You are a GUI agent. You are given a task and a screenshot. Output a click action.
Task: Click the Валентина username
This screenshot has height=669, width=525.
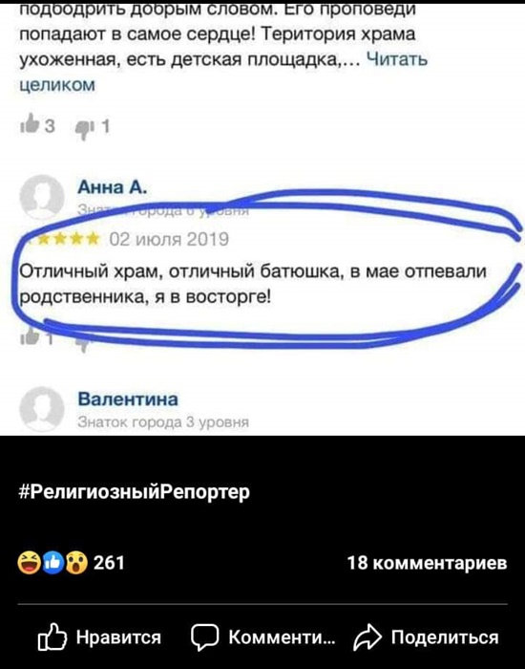128,399
